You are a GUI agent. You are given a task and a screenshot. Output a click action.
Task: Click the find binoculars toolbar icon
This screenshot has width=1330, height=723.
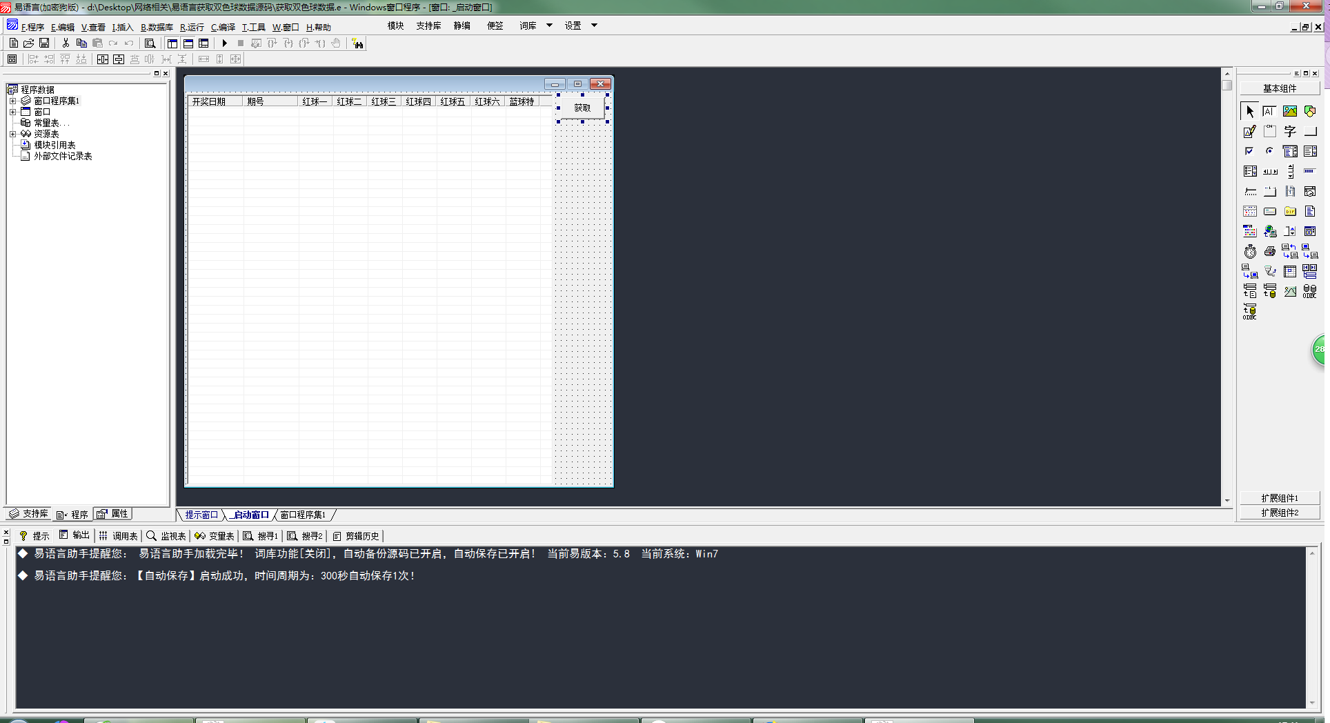click(357, 43)
